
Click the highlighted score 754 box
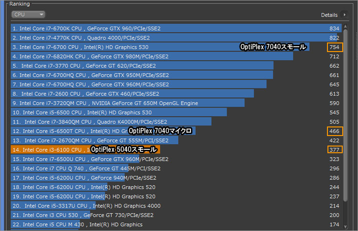pyautogui.click(x=334, y=47)
